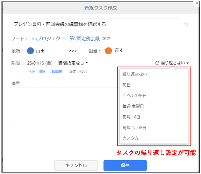Set deadline to 1週間後
Screen dimensions: 201x174
(x=56, y=72)
